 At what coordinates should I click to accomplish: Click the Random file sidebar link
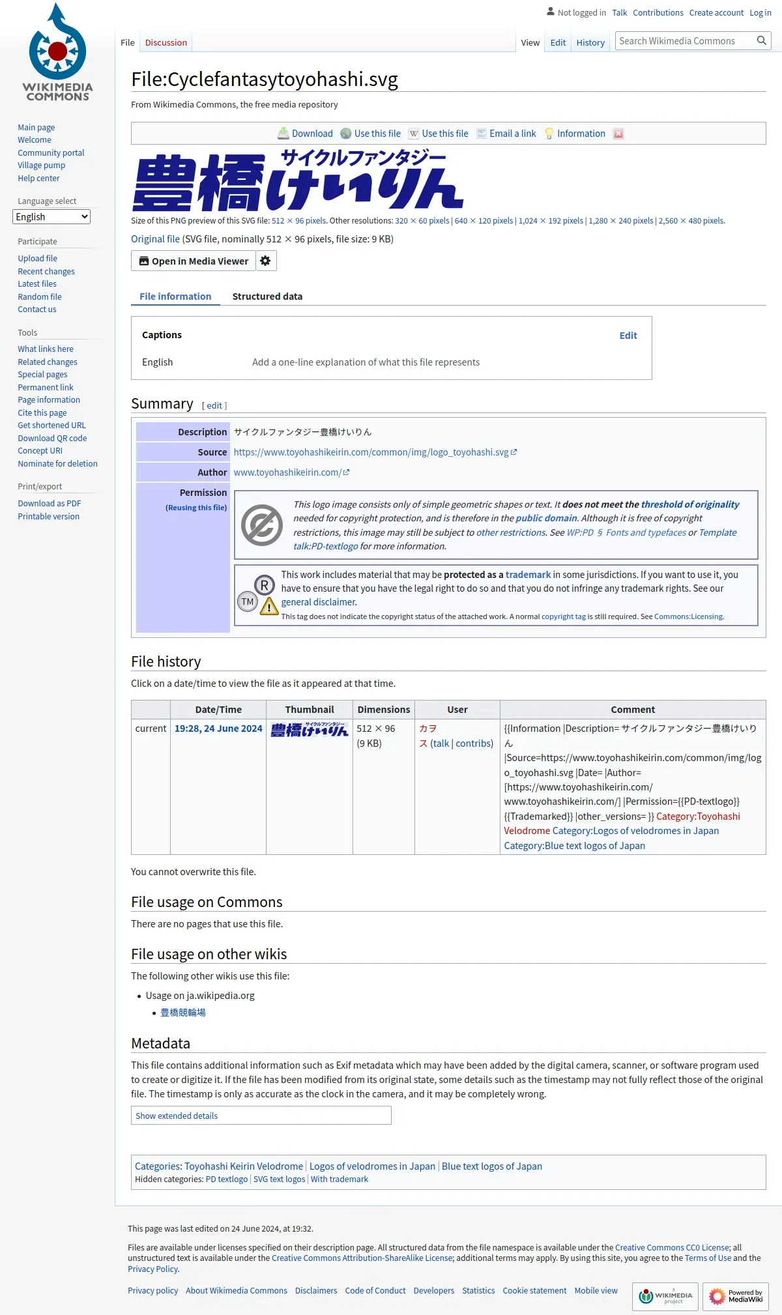tap(40, 297)
